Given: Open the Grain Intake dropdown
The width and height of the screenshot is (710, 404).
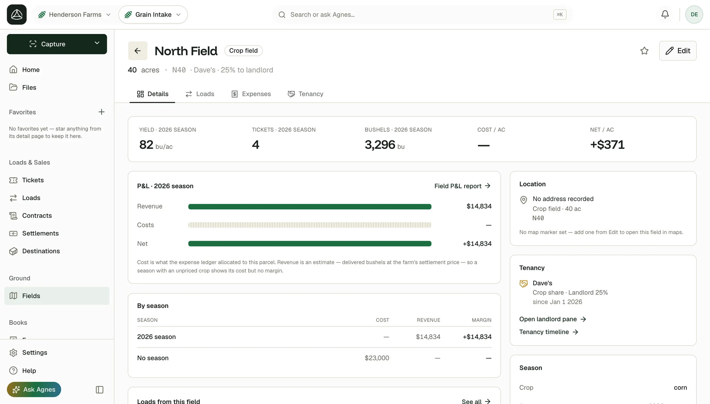Looking at the screenshot, I should (x=153, y=14).
